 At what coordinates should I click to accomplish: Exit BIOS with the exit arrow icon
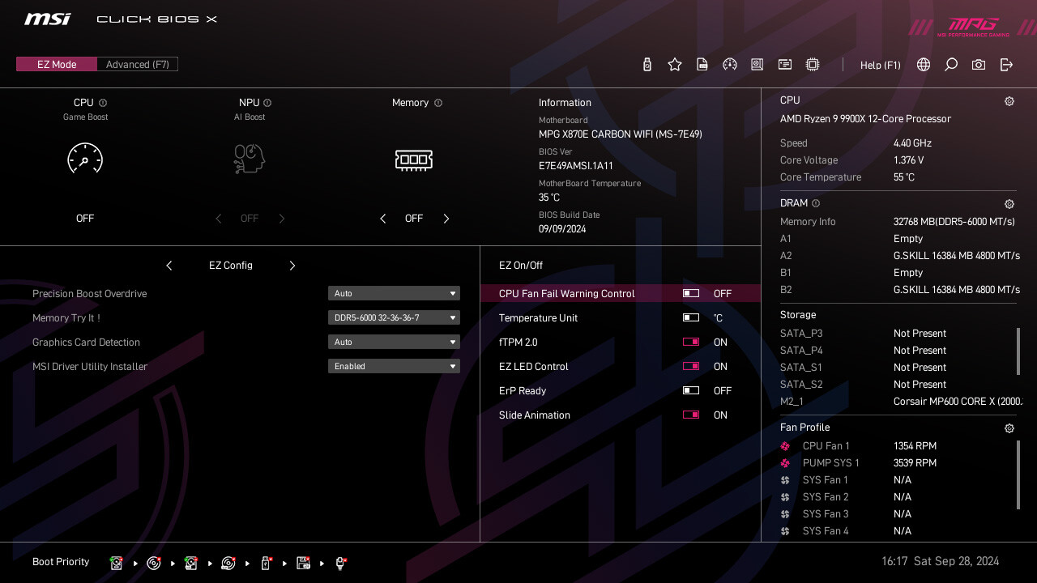(x=1006, y=65)
